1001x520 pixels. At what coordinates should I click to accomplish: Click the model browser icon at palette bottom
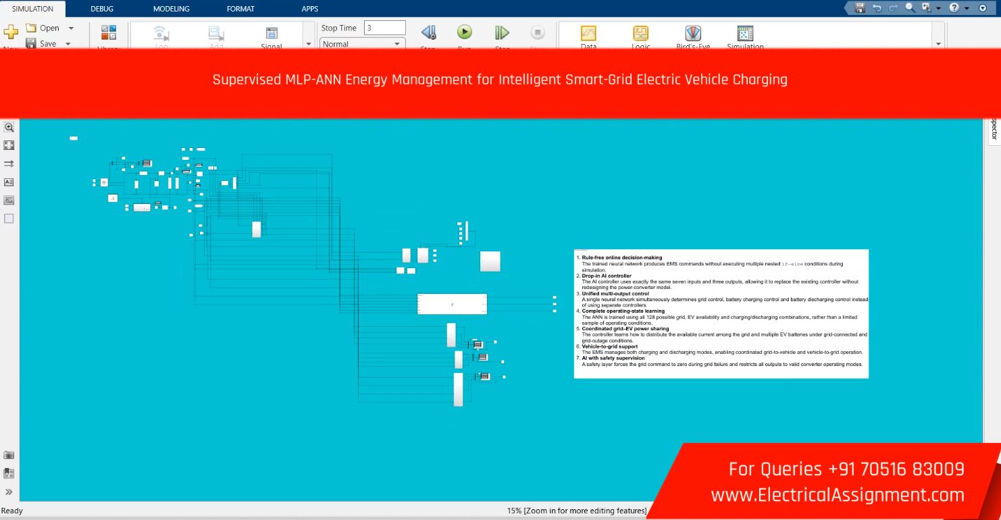9,473
